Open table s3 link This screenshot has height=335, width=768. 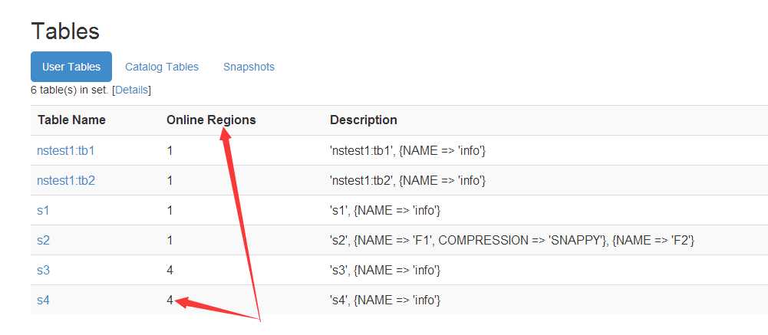(44, 270)
